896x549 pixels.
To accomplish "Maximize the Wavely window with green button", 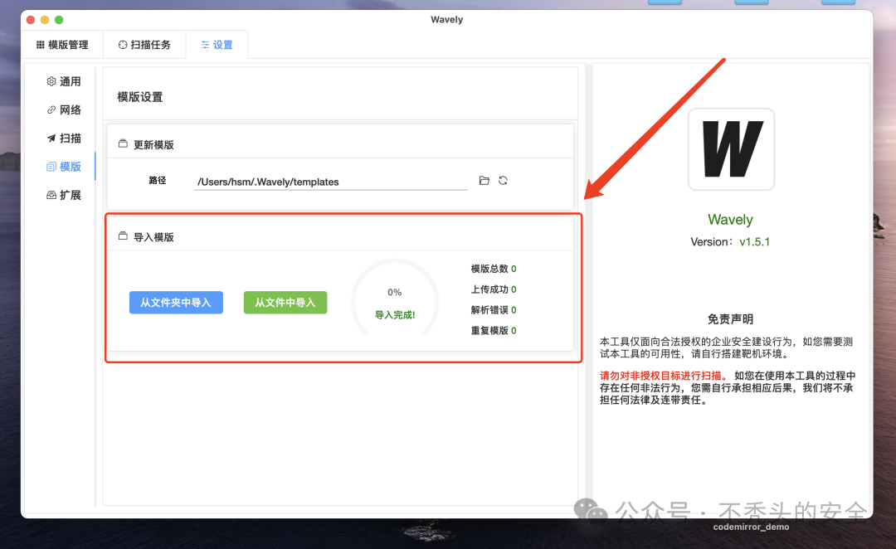I will (59, 19).
